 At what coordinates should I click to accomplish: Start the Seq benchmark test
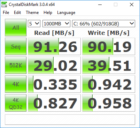(x=16, y=46)
